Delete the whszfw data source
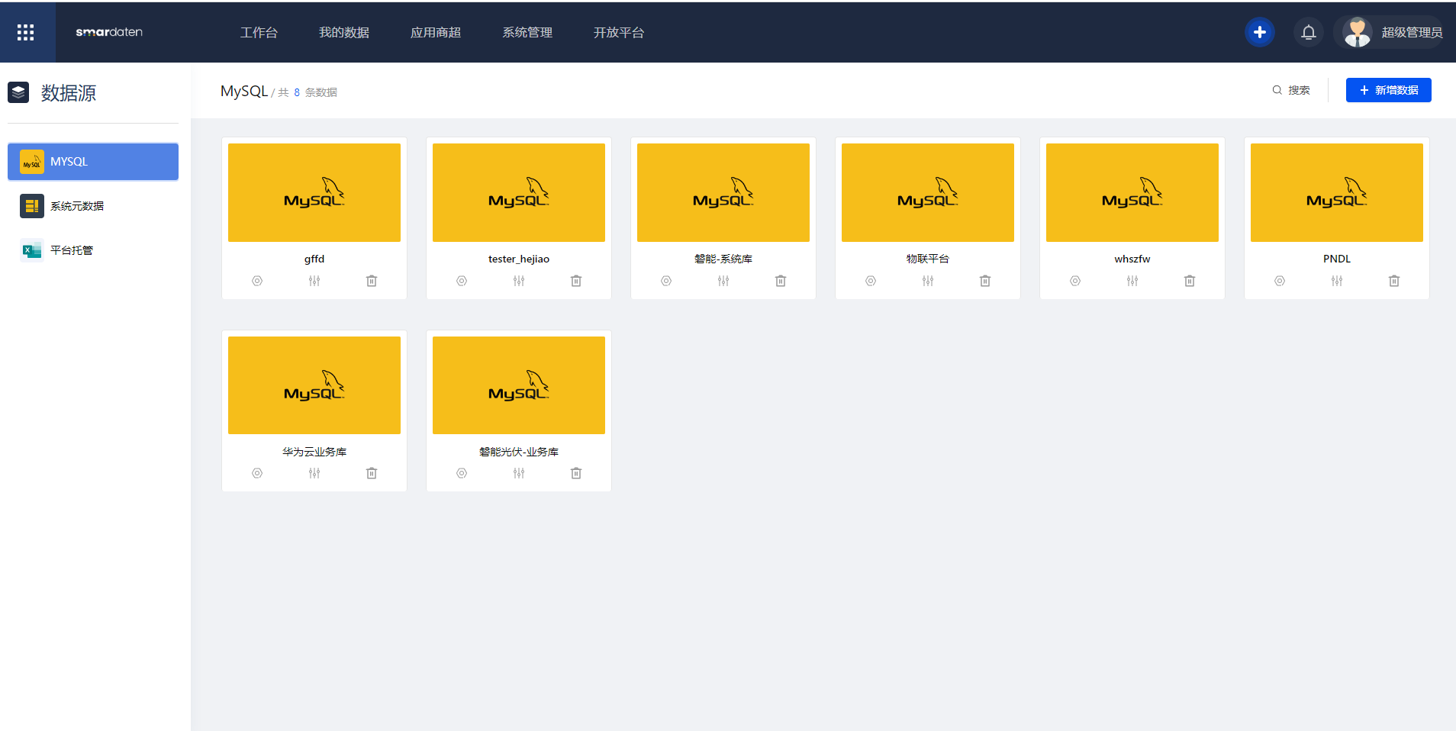The height and width of the screenshot is (731, 1456). (1190, 281)
